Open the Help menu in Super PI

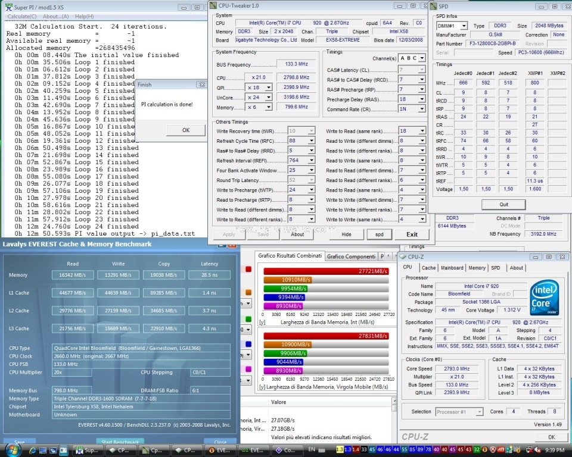pos(84,17)
